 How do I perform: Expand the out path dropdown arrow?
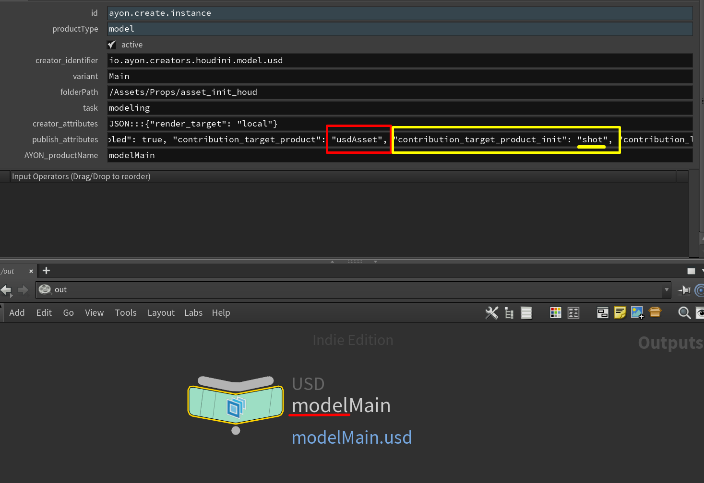coord(667,289)
